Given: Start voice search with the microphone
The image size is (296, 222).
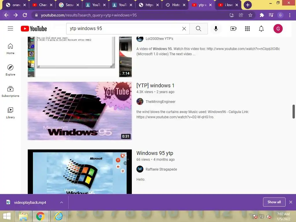Looking at the screenshot, I should click(216, 29).
